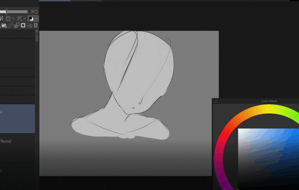Open the Layer Color dropdown arrow
The height and width of the screenshot is (190, 299).
pyautogui.click(x=36, y=18)
